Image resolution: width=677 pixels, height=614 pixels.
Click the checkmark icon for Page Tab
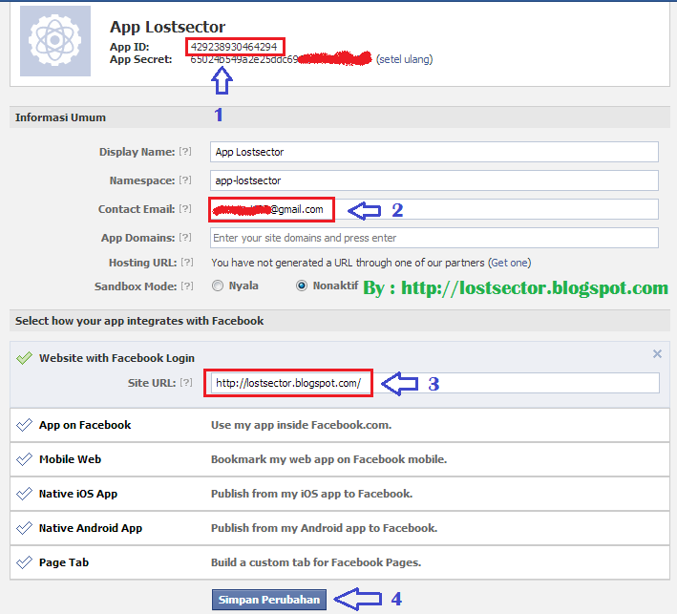[x=24, y=562]
